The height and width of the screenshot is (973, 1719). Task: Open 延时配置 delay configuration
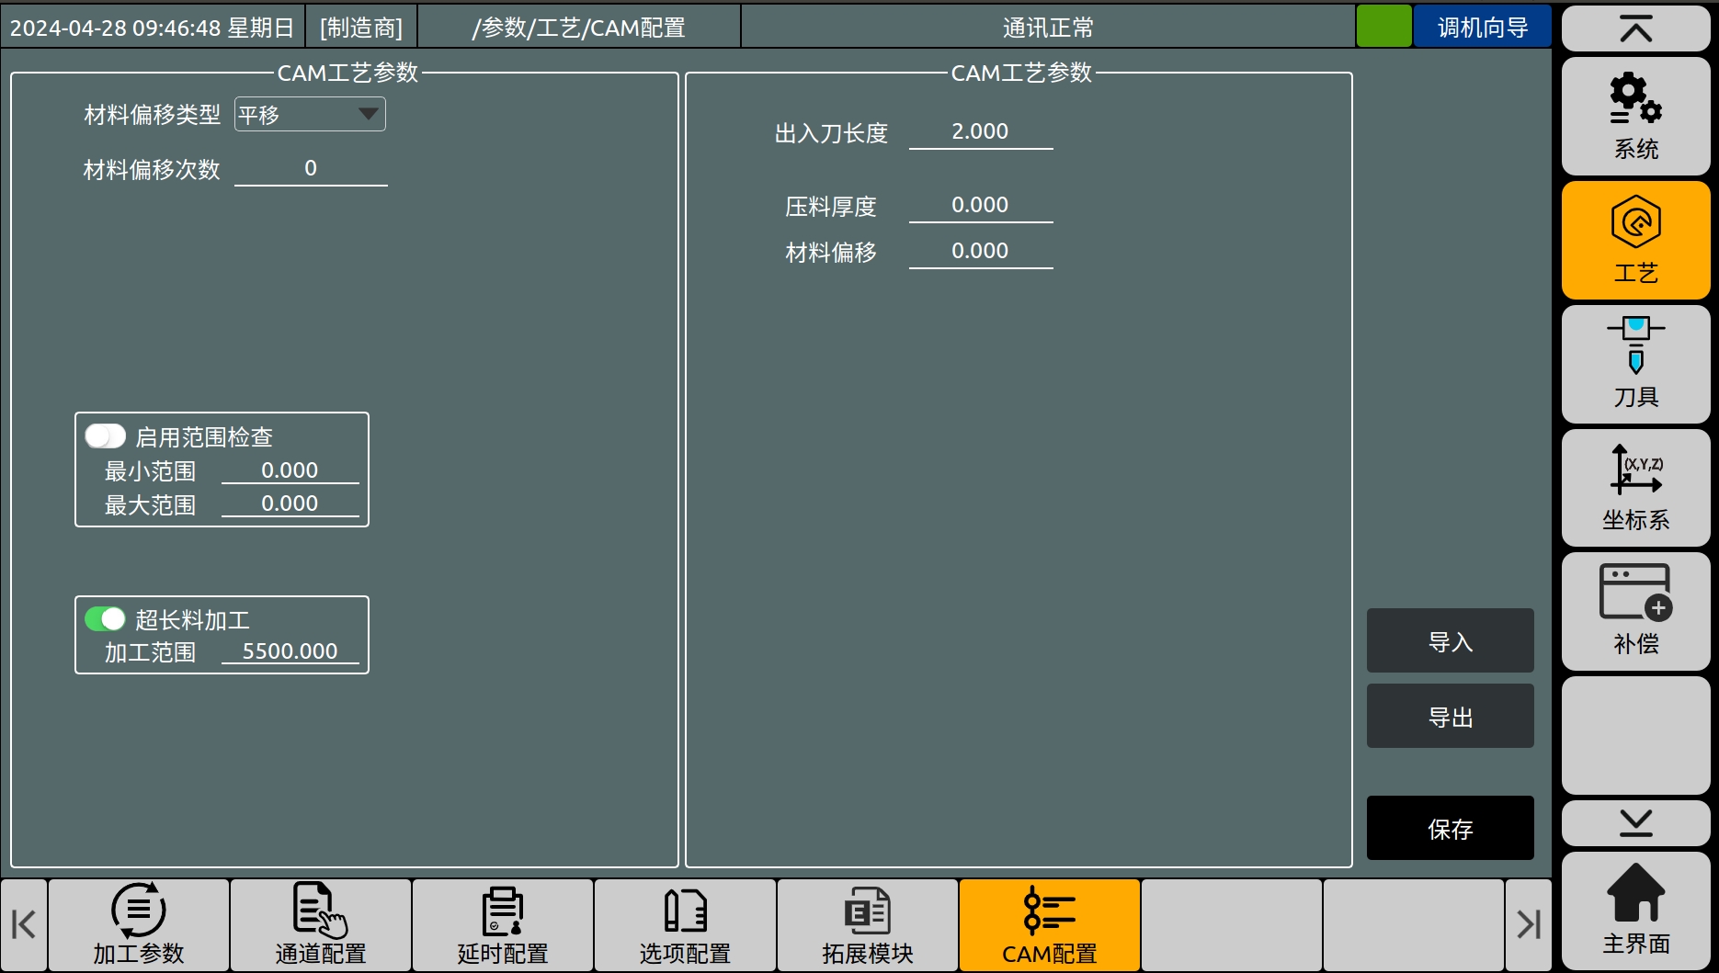pyautogui.click(x=503, y=924)
